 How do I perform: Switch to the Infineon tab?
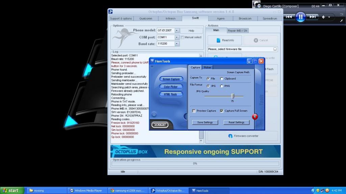pyautogui.click(x=170, y=19)
